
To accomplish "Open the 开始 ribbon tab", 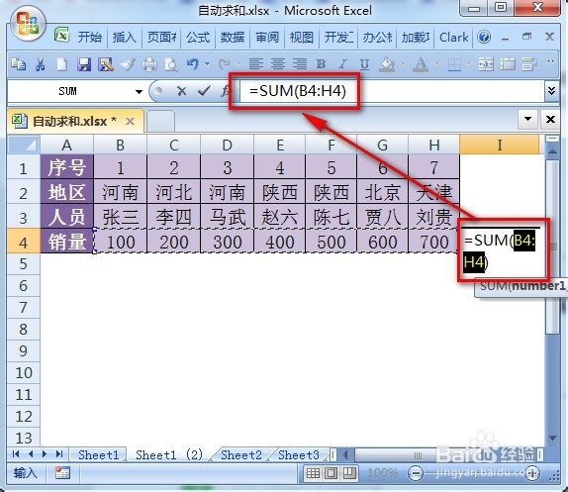I will pos(90,38).
